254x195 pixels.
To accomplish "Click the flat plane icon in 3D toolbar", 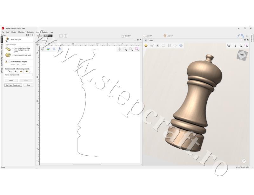I will pyautogui.click(x=164, y=46).
